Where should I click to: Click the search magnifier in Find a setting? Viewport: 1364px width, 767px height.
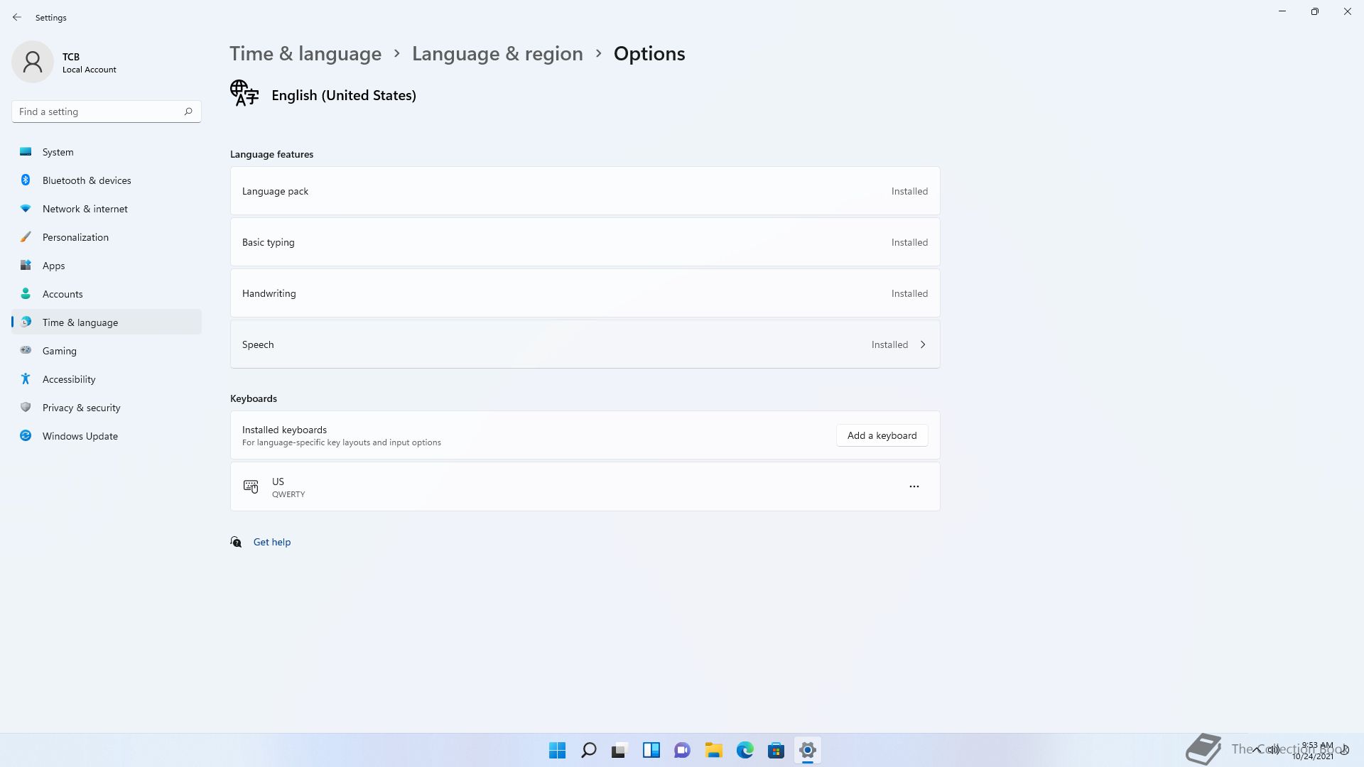[x=188, y=111]
